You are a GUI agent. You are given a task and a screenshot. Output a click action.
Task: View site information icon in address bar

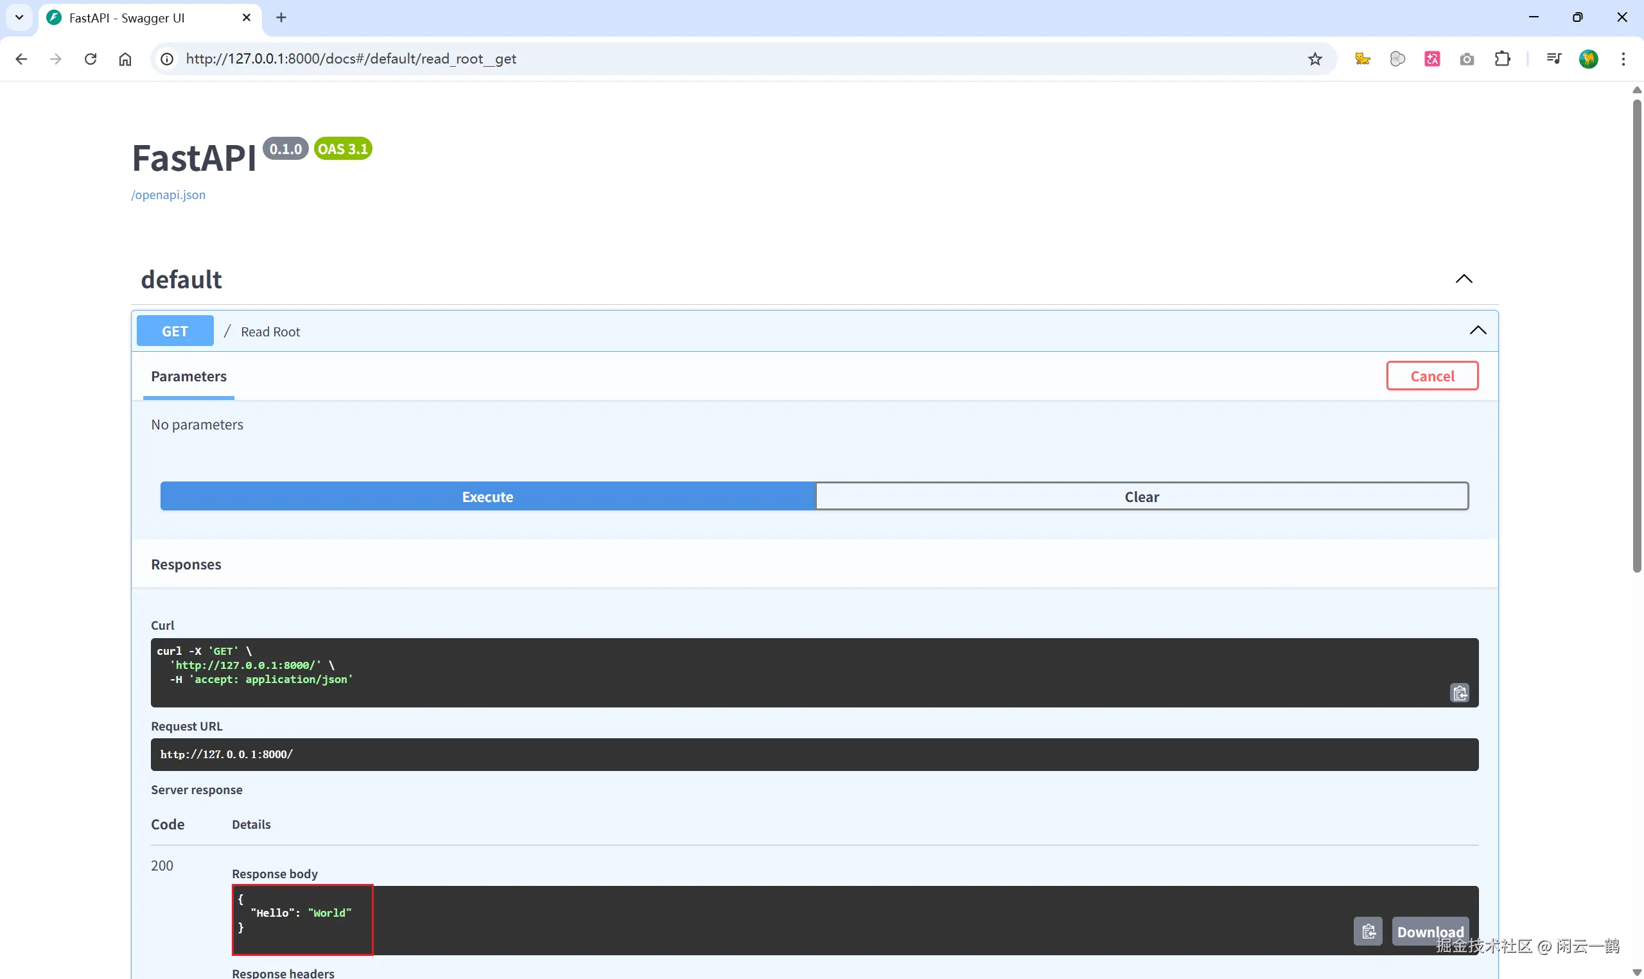tap(168, 58)
